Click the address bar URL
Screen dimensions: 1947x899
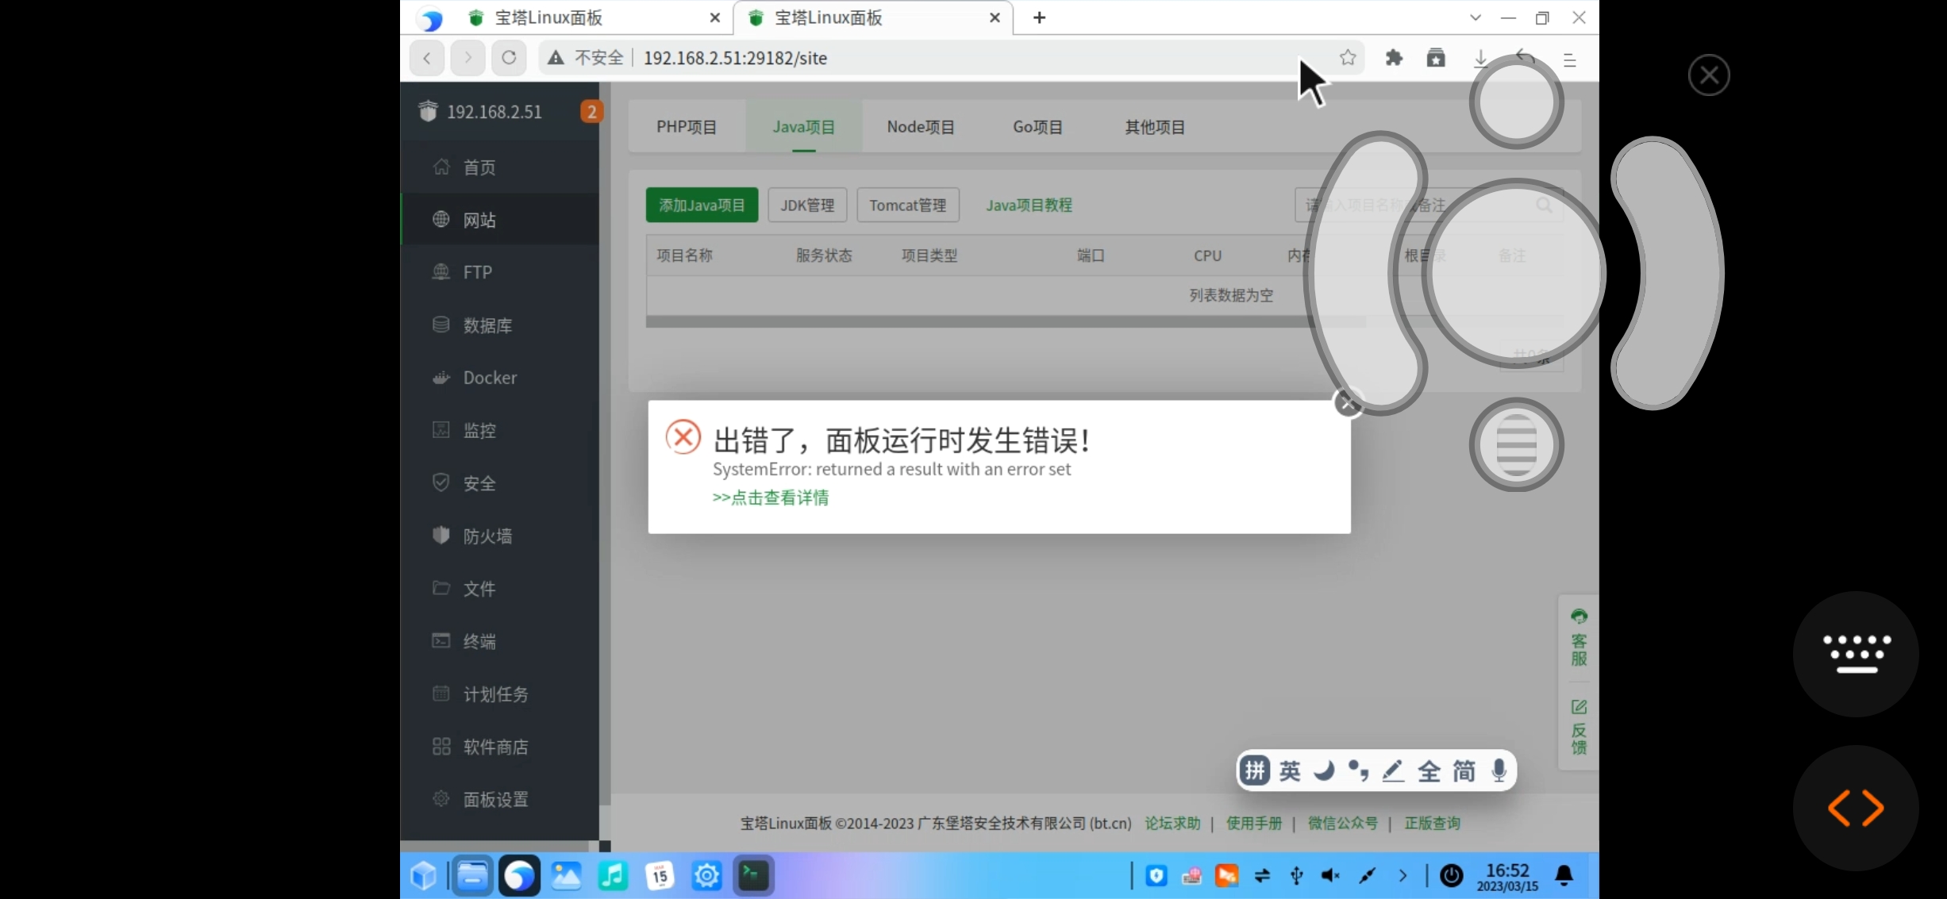735,58
